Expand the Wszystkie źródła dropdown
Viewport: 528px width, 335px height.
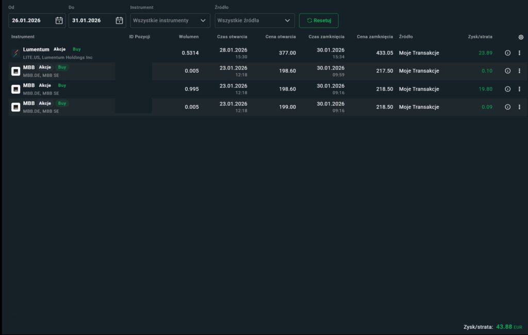254,21
